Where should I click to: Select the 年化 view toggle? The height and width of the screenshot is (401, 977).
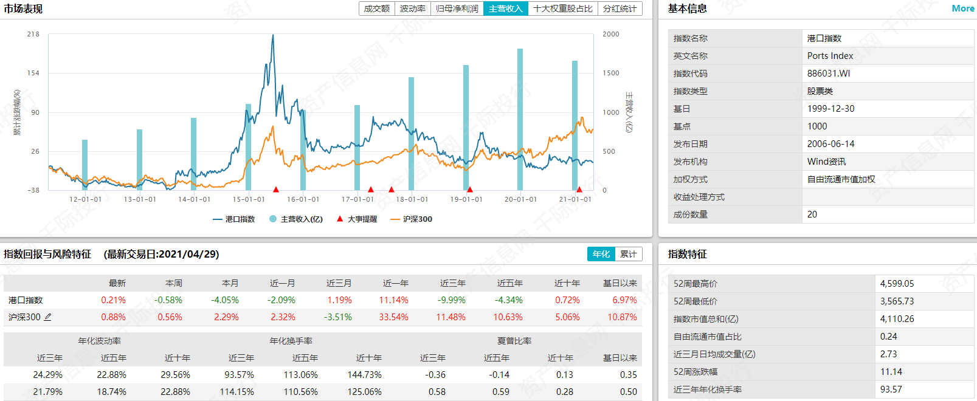tap(601, 254)
